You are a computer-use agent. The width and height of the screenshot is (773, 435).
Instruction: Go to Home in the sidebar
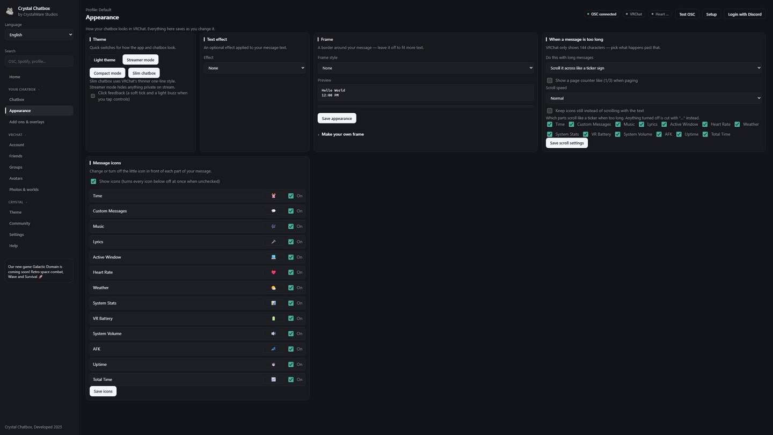pos(39,77)
